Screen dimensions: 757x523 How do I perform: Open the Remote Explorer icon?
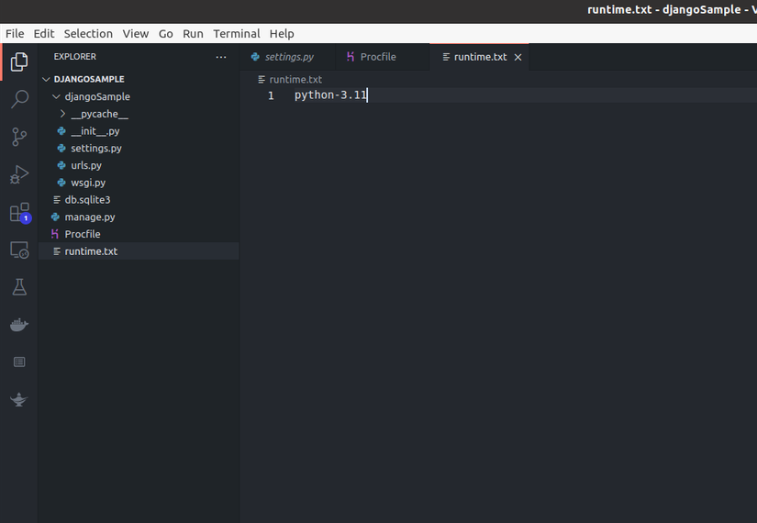19,250
